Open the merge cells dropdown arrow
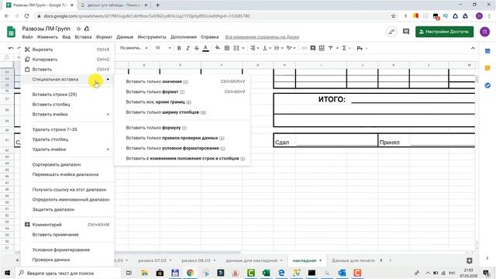The width and height of the screenshot is (496, 279). coord(243,48)
